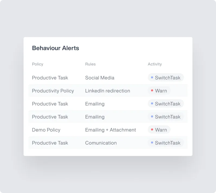Click the red dot in Demo Policy's Warn badge
This screenshot has width=216, height=193.
click(x=152, y=129)
